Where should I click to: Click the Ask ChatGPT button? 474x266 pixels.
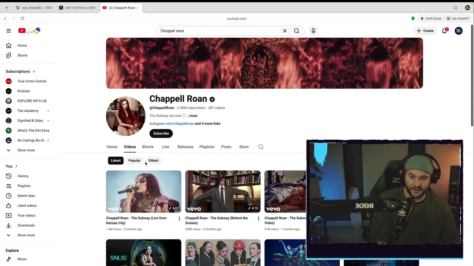(458, 18)
